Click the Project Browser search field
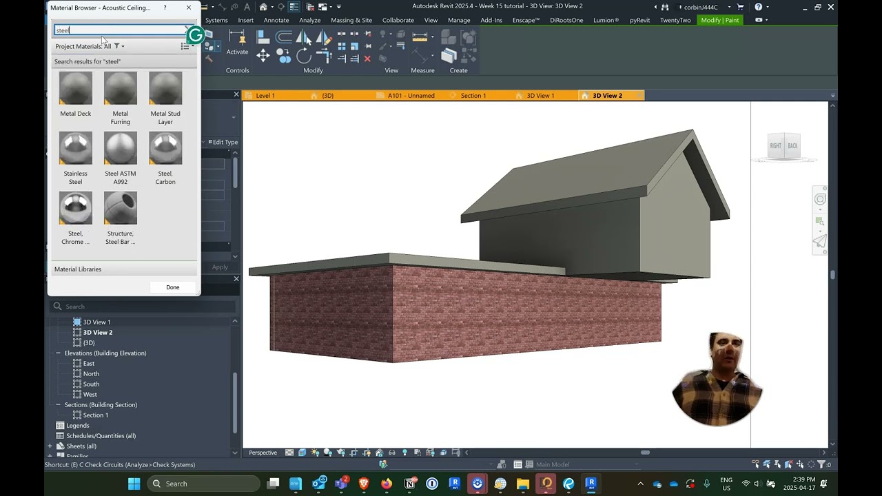 tap(143, 307)
